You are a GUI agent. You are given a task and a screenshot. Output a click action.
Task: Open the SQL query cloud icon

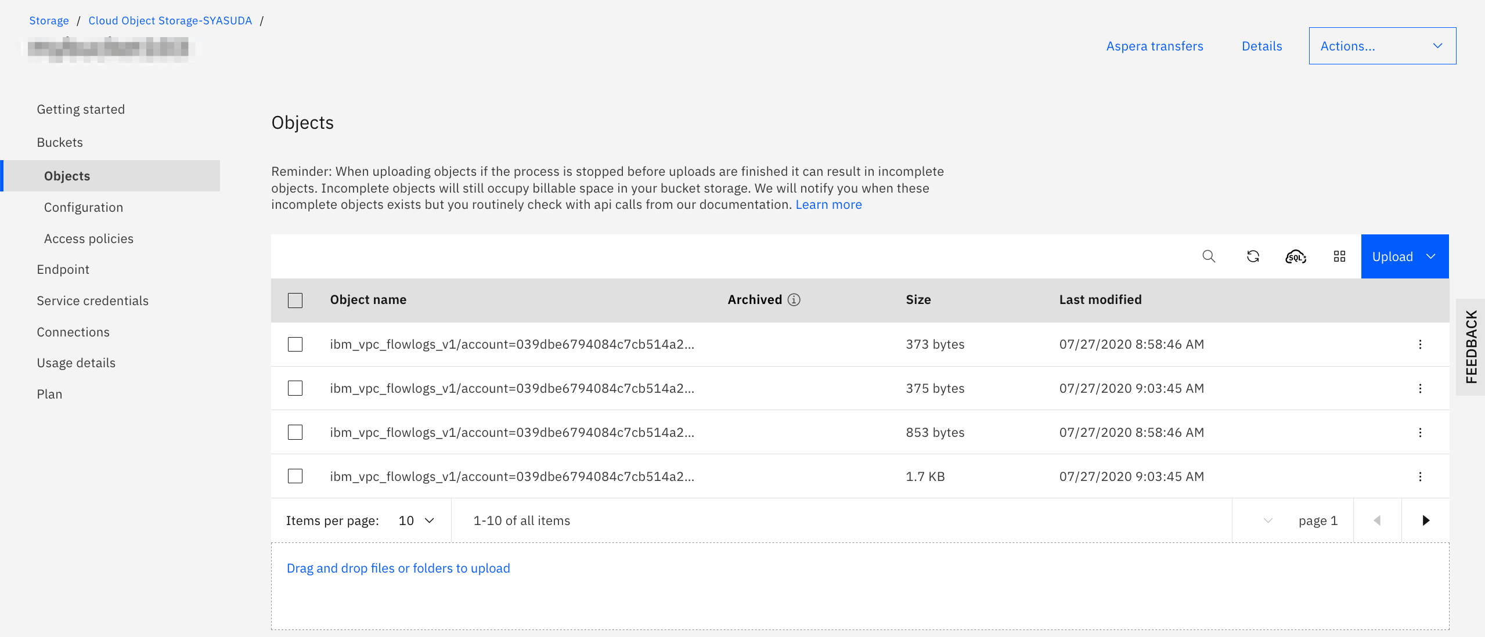[x=1296, y=256]
